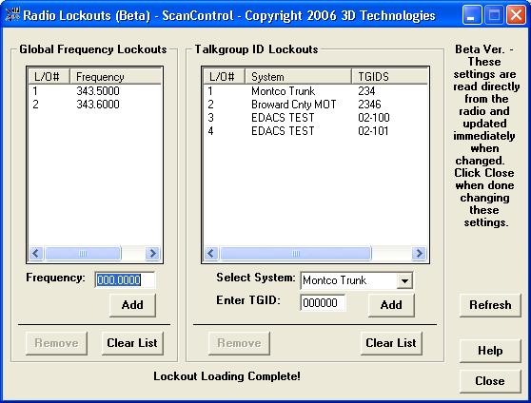Click left arrow of frequency list scrollbar

point(36,253)
